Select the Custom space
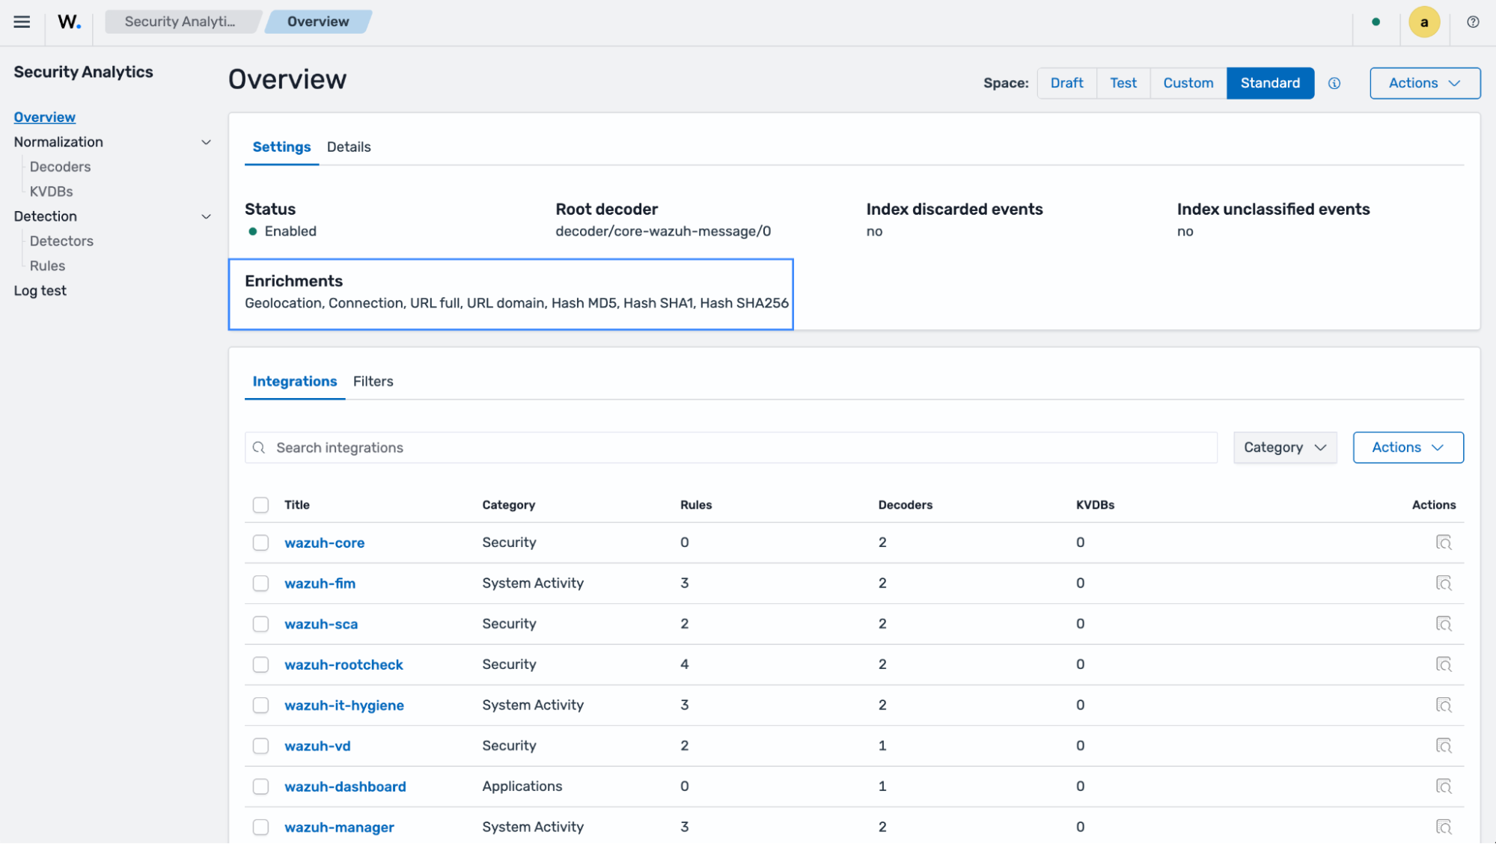 tap(1188, 83)
